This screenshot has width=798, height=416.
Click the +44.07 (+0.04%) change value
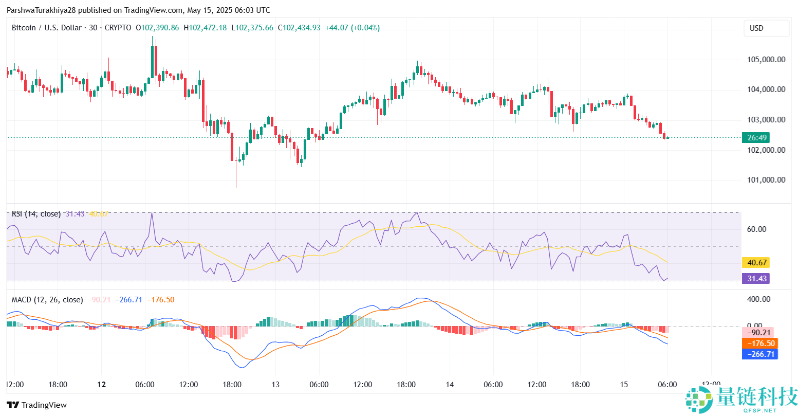352,28
